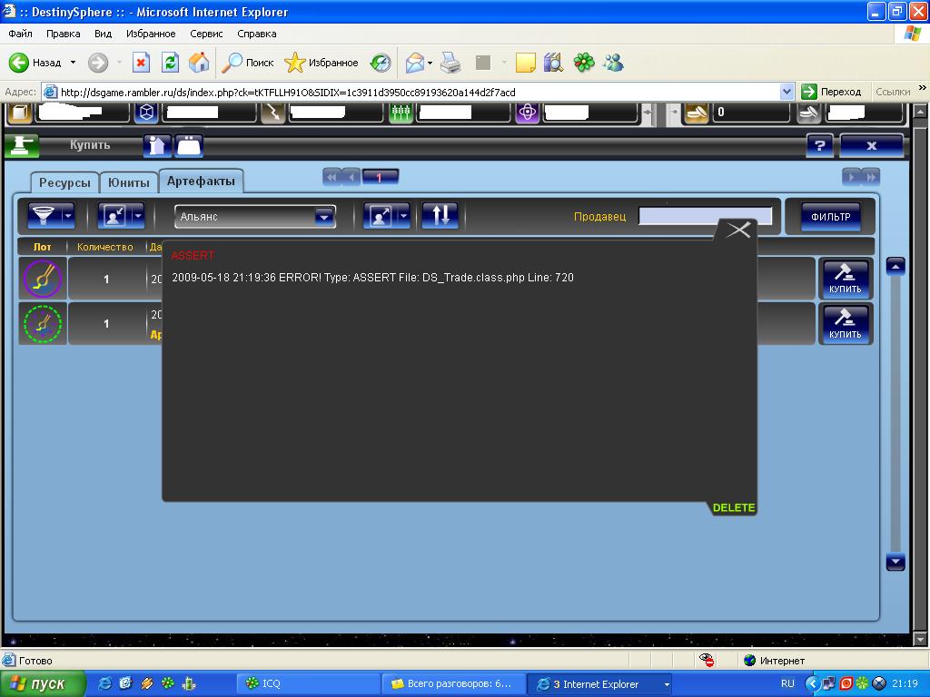Viewport: 930px width, 697px height.
Task: Switch to the Юниты tab
Action: [128, 182]
